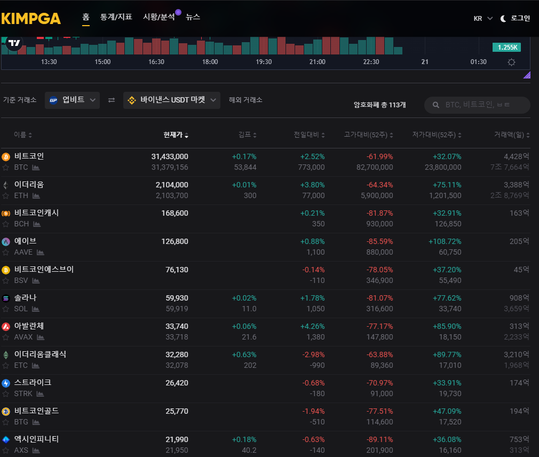Sort by 현재가 column
The height and width of the screenshot is (457, 539).
(176, 135)
